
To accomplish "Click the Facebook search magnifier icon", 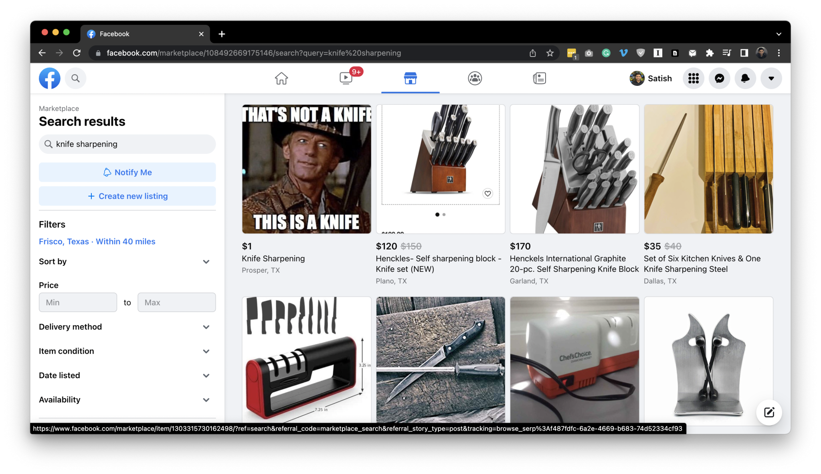I will tap(75, 78).
